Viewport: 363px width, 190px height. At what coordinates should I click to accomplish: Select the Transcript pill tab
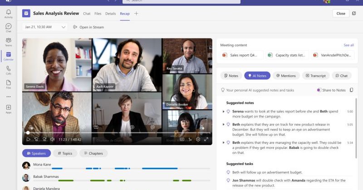click(x=316, y=76)
